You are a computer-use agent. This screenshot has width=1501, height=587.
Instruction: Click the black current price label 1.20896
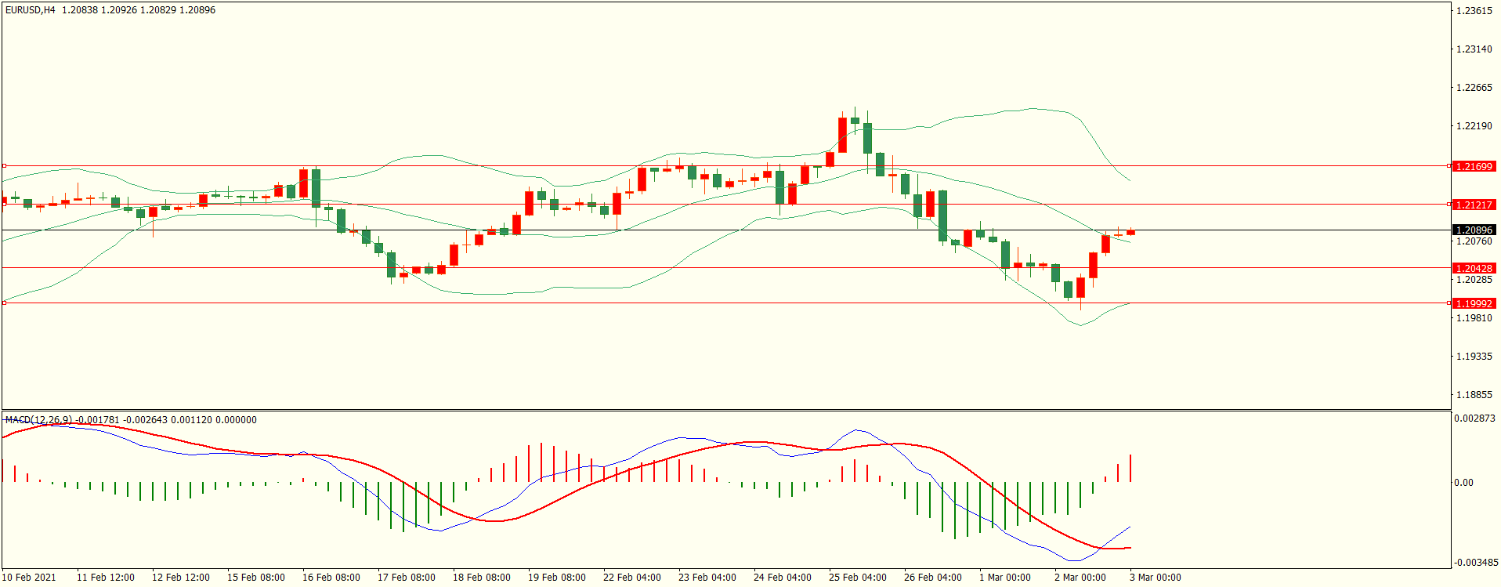pos(1474,230)
